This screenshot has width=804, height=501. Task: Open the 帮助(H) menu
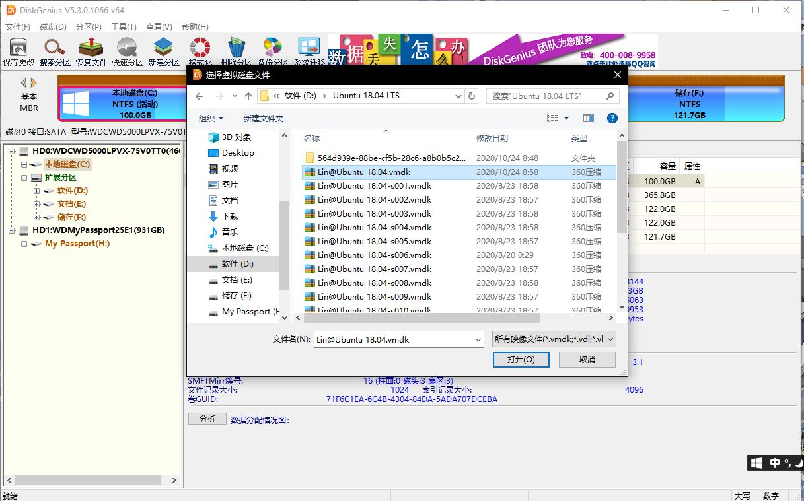click(194, 27)
